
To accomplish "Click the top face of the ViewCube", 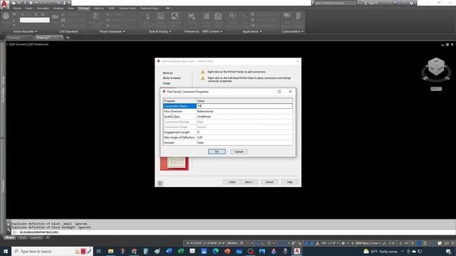I will pos(436,62).
